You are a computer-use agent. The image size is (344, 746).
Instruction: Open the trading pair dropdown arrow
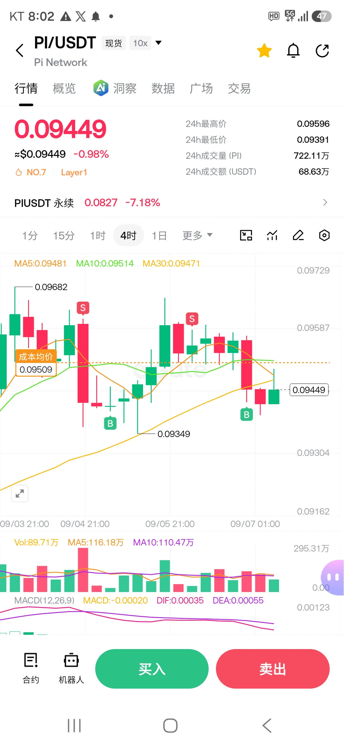tap(158, 43)
